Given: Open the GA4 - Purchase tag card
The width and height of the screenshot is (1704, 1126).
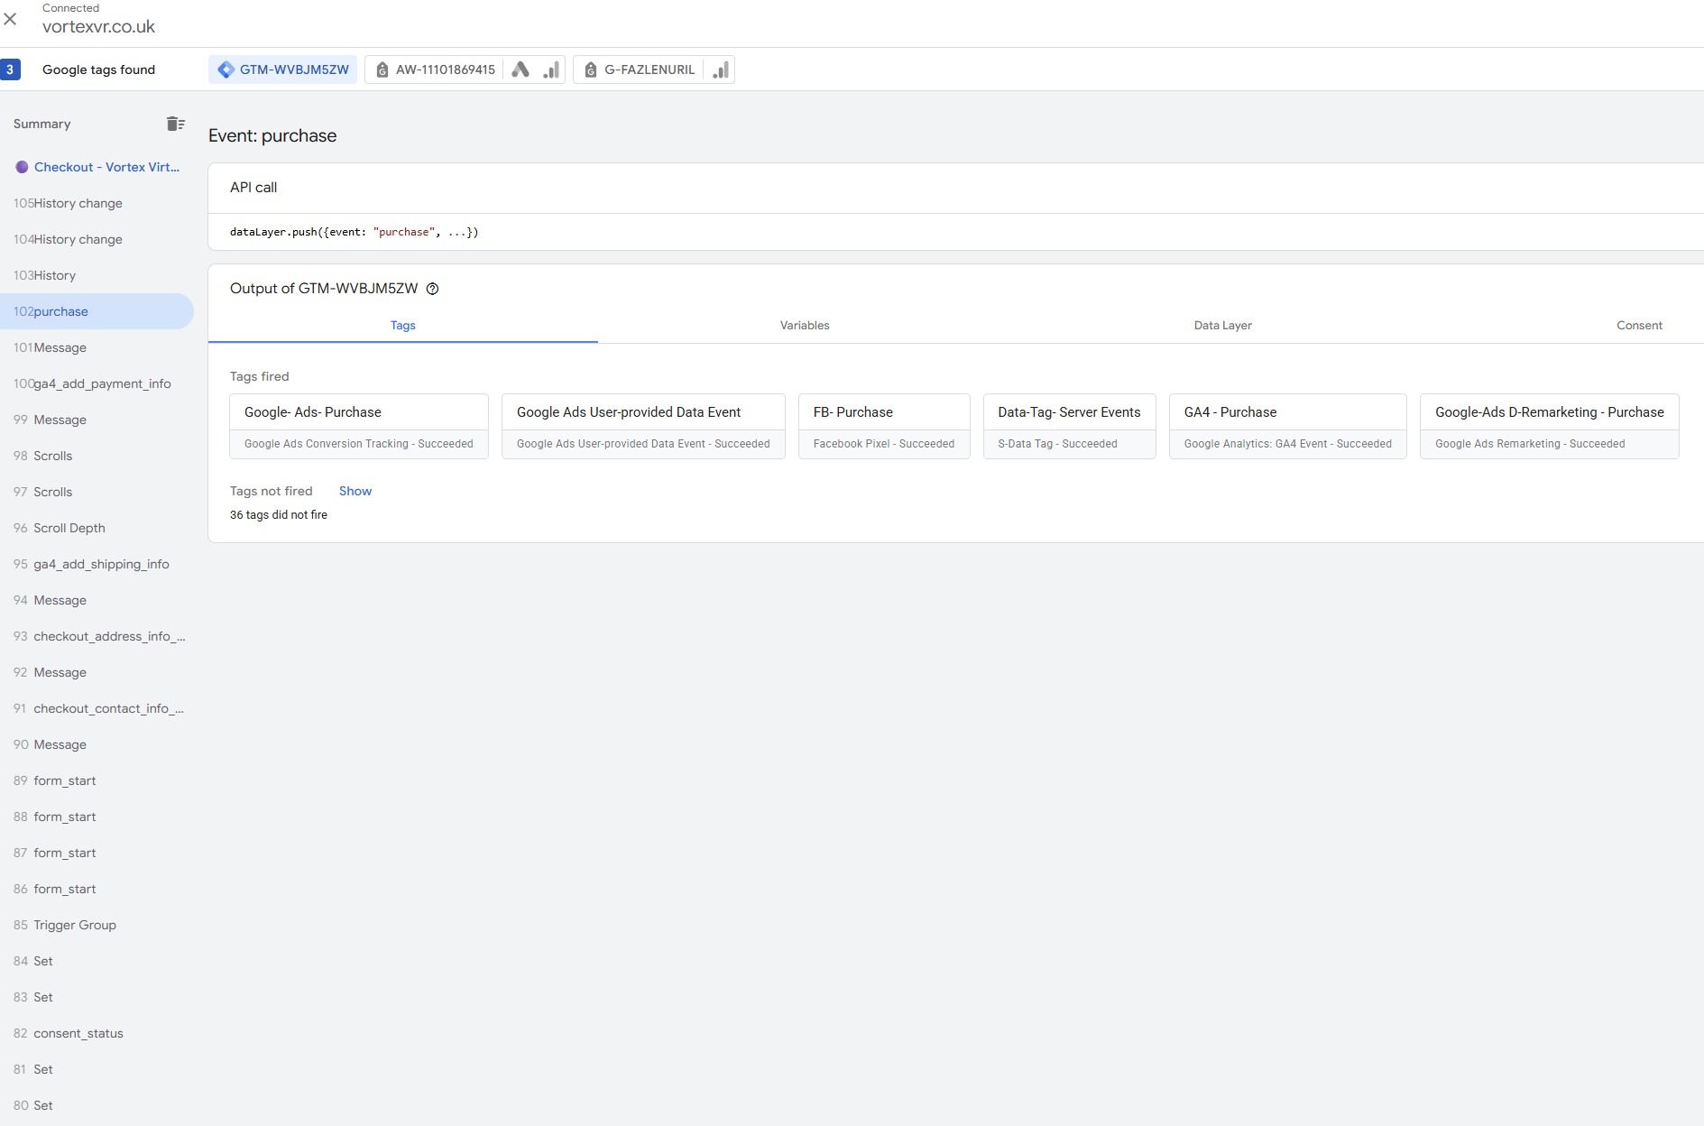Looking at the screenshot, I should point(1286,426).
